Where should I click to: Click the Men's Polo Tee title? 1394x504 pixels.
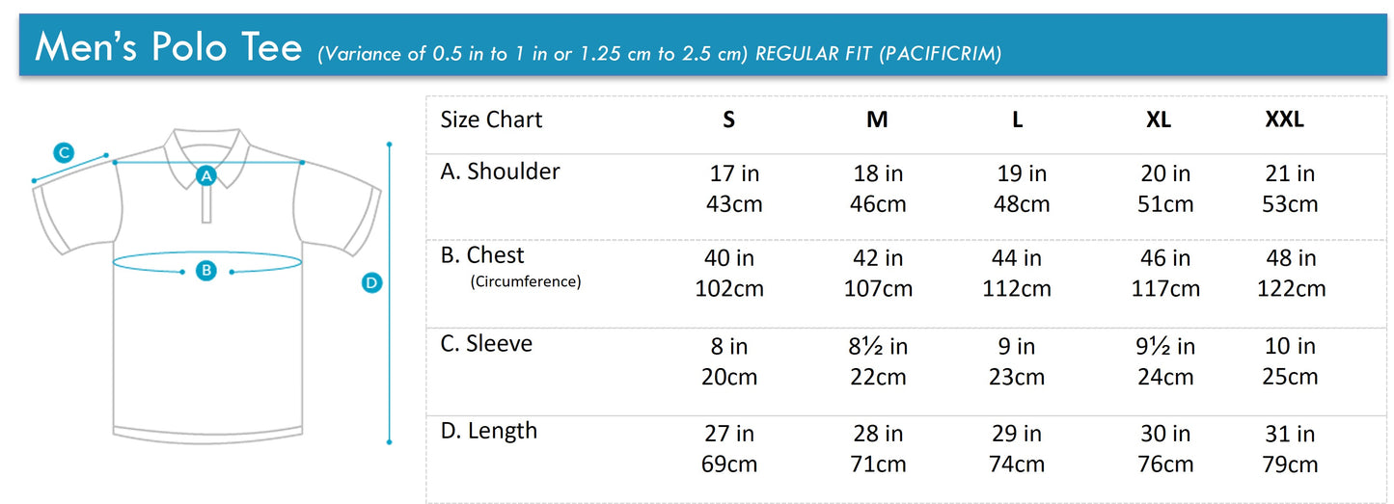click(x=169, y=46)
